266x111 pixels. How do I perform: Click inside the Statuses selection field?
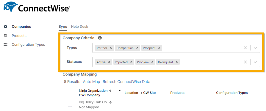pos(176,62)
